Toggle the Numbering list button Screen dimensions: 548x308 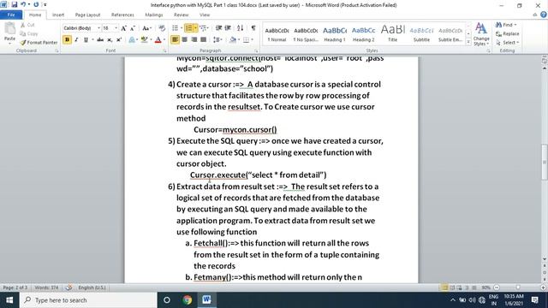point(188,28)
